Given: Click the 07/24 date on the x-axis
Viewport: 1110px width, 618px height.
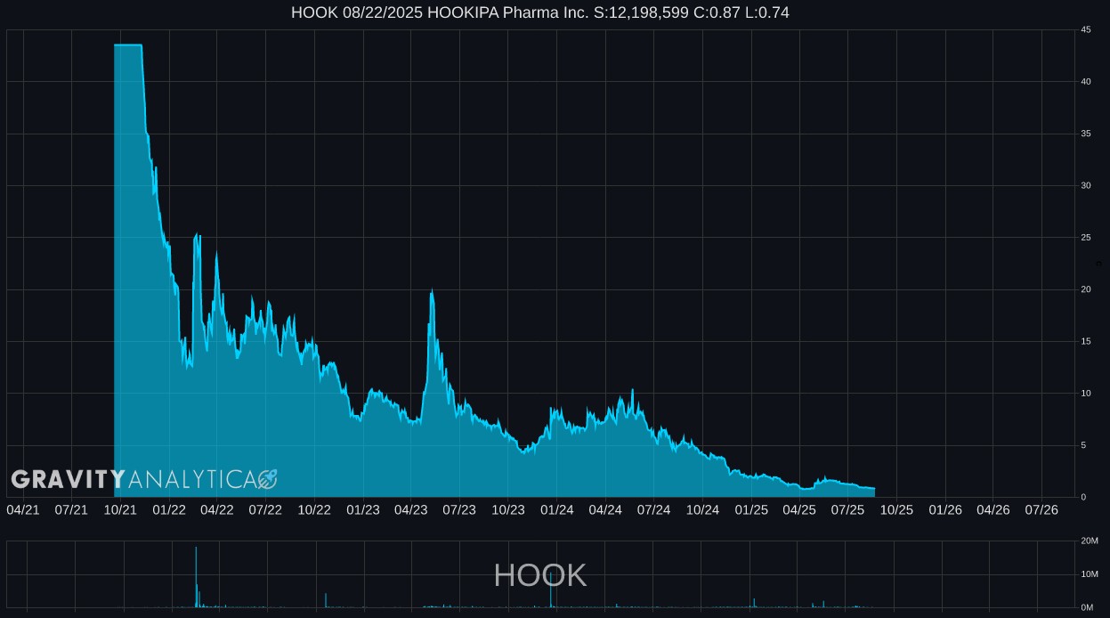Looking at the screenshot, I should click(653, 509).
